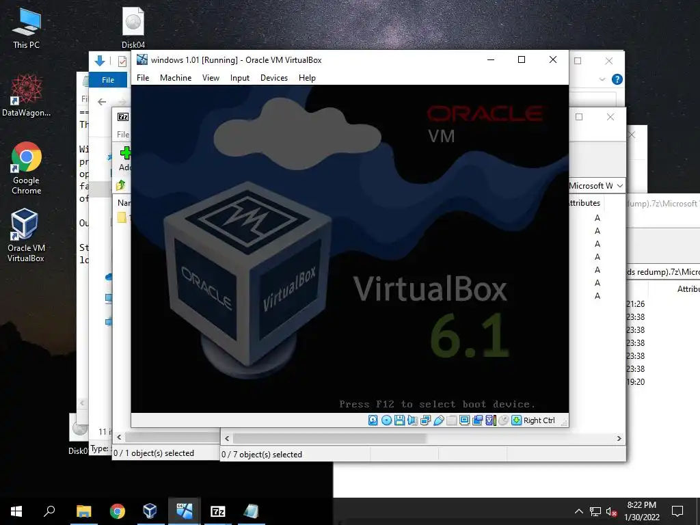
Task: Click the shared folders indicator in VM status bar
Action: [x=451, y=420]
